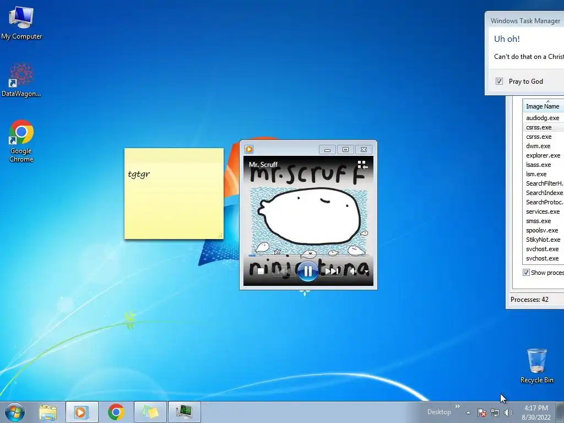Select audiodg.exe in the process list
Screen dimensions: 564x423
pyautogui.click(x=543, y=118)
